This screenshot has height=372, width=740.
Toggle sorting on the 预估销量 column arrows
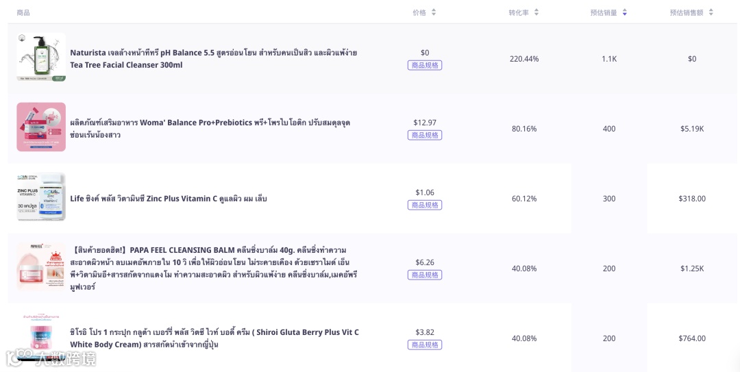point(624,12)
